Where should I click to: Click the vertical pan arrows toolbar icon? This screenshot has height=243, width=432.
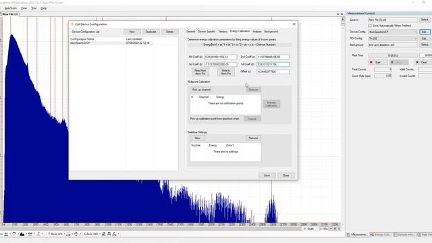pyautogui.click(x=76, y=234)
